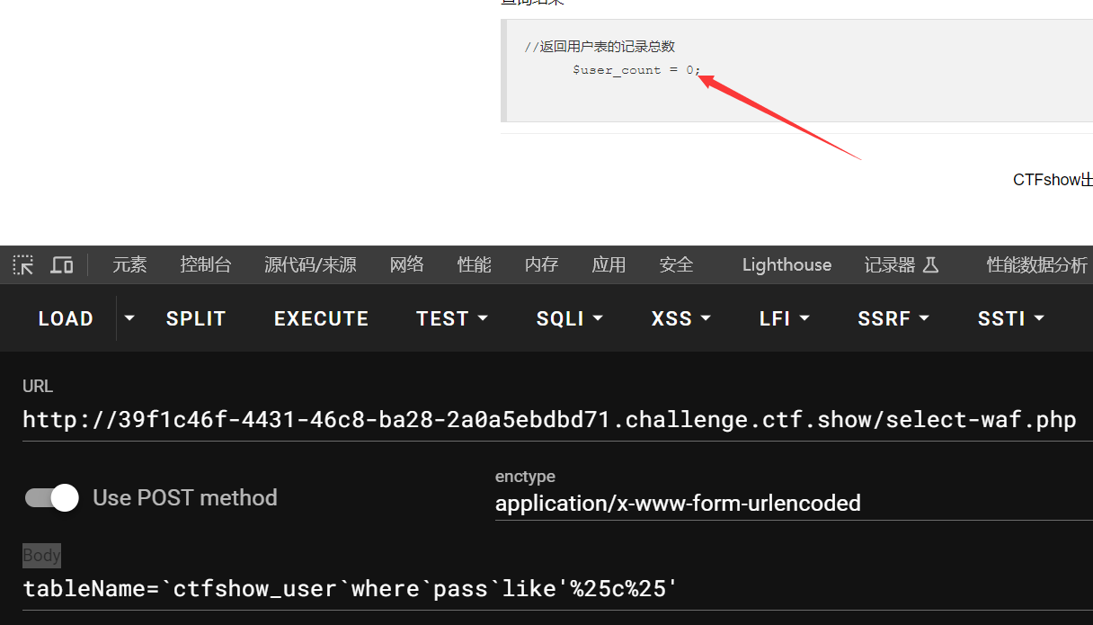The image size is (1093, 625).
Task: Expand the SSRF dropdown menu
Action: (893, 318)
